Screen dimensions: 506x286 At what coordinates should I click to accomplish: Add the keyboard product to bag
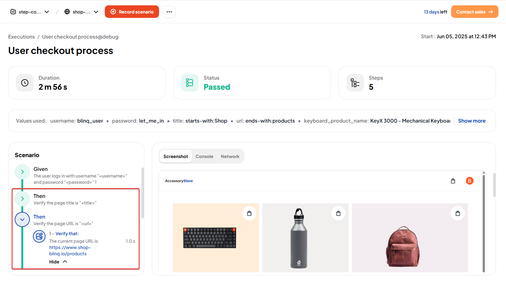tap(249, 214)
